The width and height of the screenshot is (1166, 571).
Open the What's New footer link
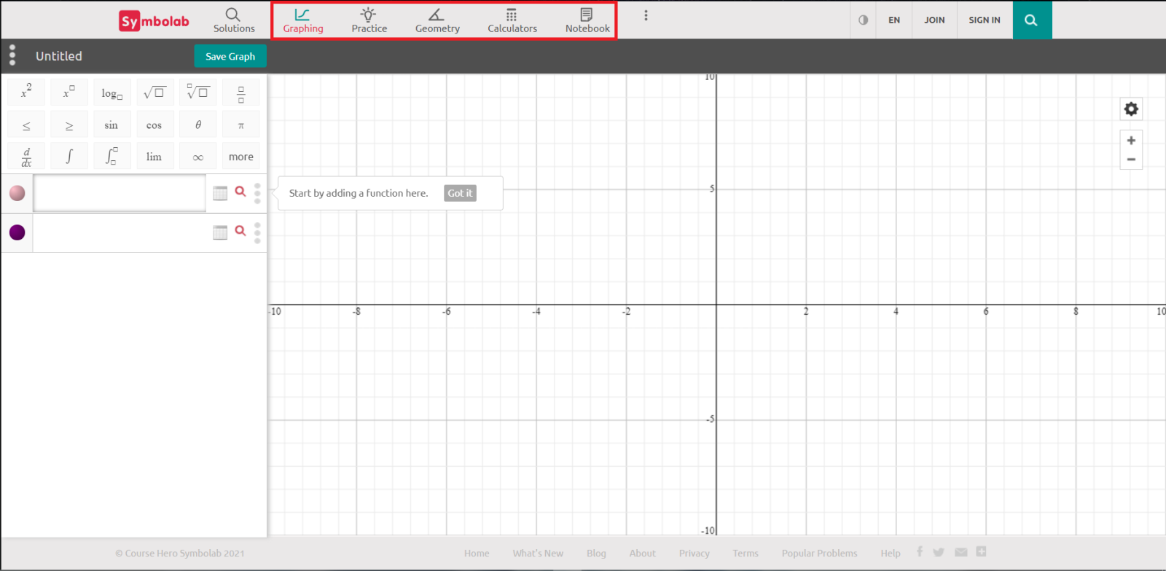pyautogui.click(x=538, y=554)
